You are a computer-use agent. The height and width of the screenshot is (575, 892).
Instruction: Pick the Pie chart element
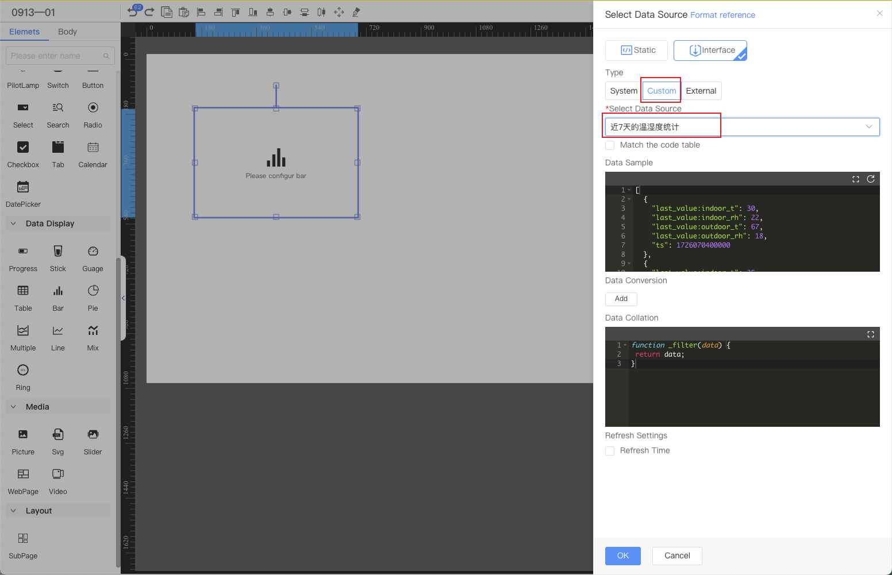(x=93, y=291)
